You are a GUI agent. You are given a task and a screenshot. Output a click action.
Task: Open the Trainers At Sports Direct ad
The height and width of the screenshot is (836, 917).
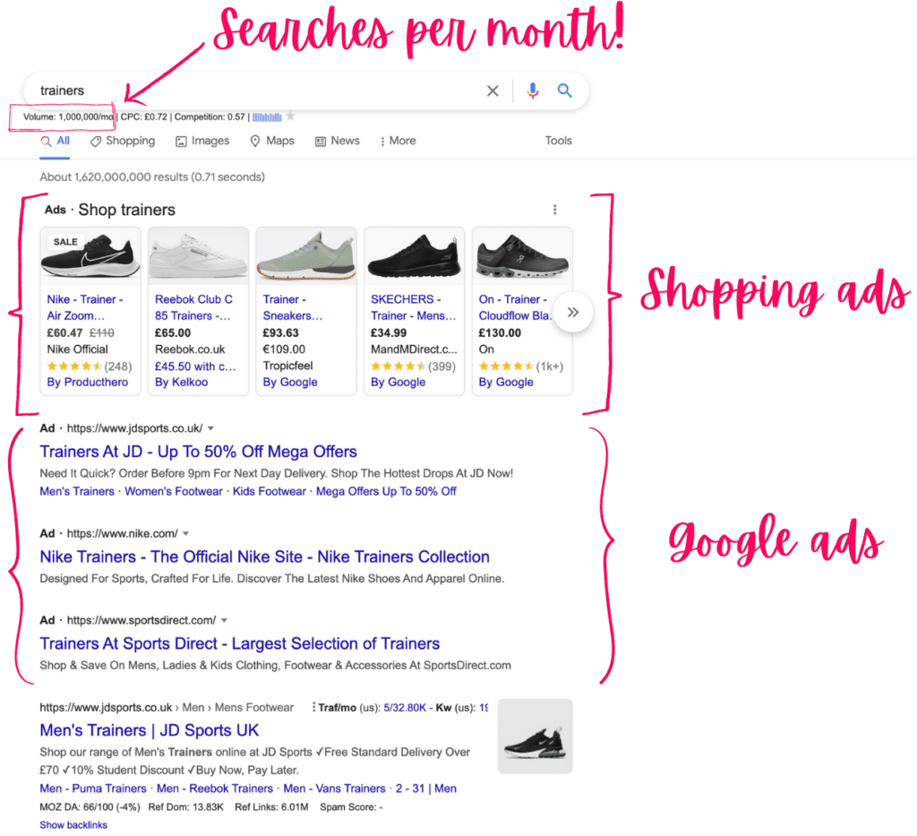(240, 643)
